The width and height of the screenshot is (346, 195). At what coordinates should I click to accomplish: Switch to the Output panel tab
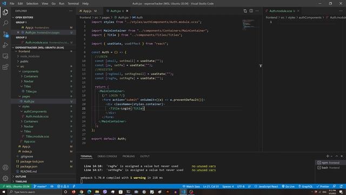[144, 156]
